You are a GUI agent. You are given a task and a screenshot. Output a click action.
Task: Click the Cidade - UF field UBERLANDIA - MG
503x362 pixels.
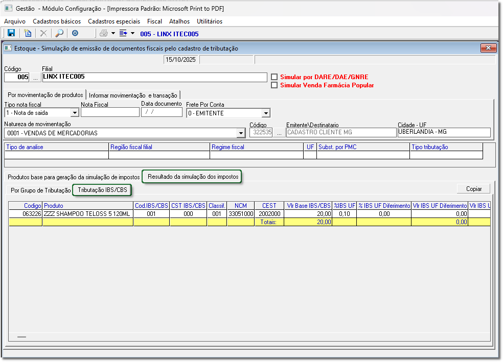click(x=444, y=132)
